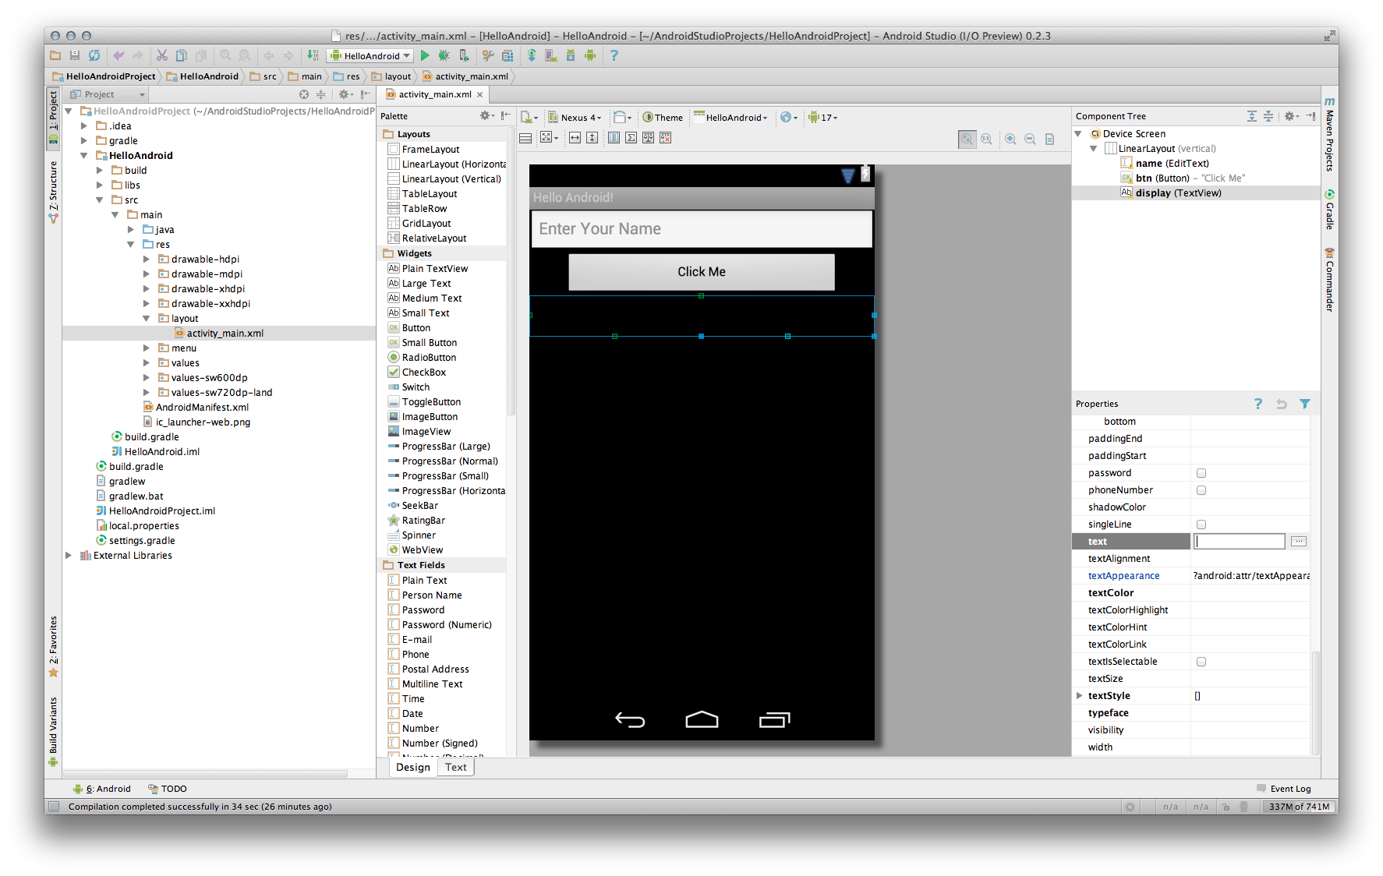
Task: Click the properties filter funnel icon
Action: (x=1305, y=404)
